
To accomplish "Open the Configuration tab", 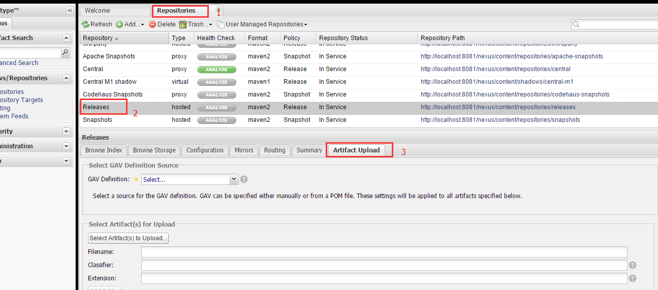I will pos(205,150).
